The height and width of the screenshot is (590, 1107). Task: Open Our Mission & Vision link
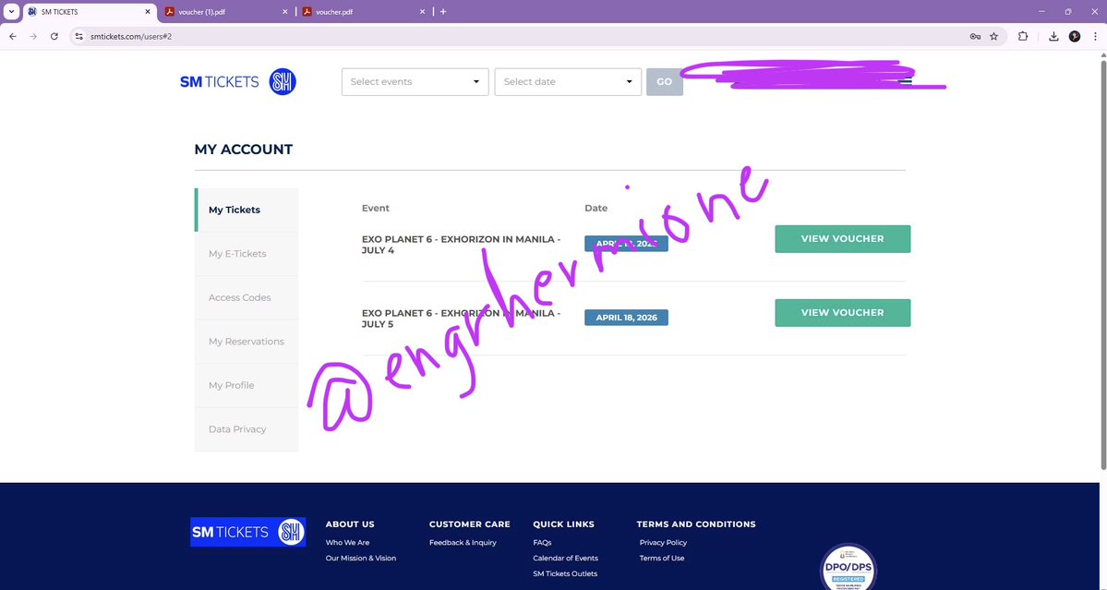361,559
